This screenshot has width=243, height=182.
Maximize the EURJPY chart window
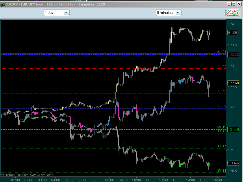(234, 4)
